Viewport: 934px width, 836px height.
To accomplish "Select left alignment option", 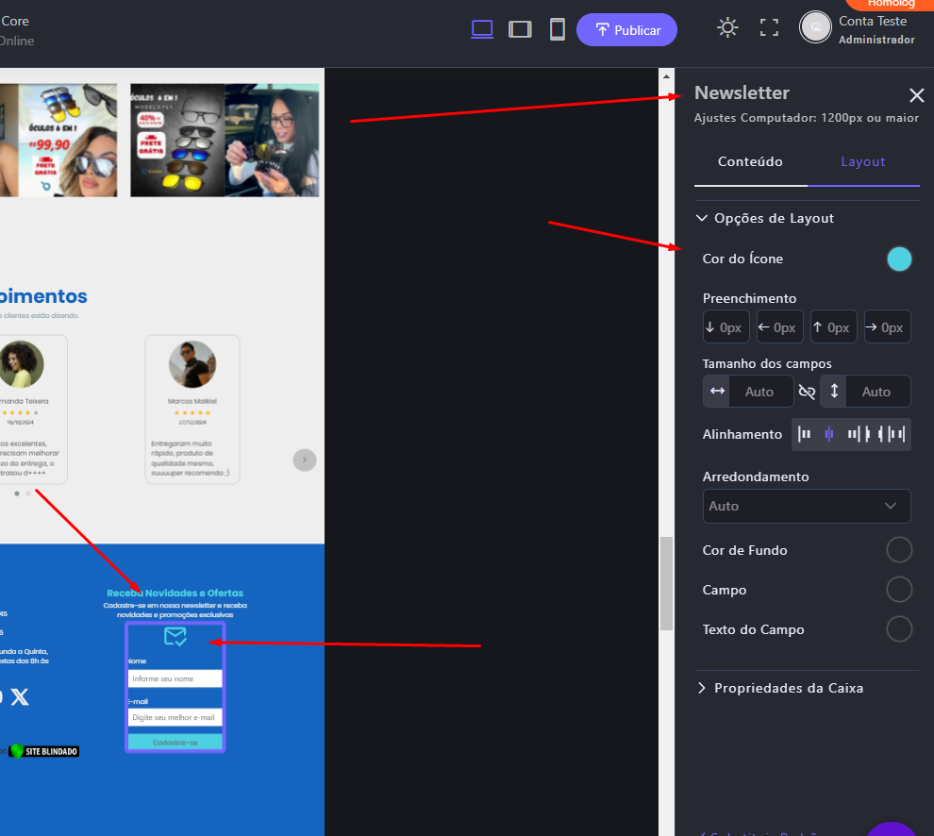I will (805, 434).
